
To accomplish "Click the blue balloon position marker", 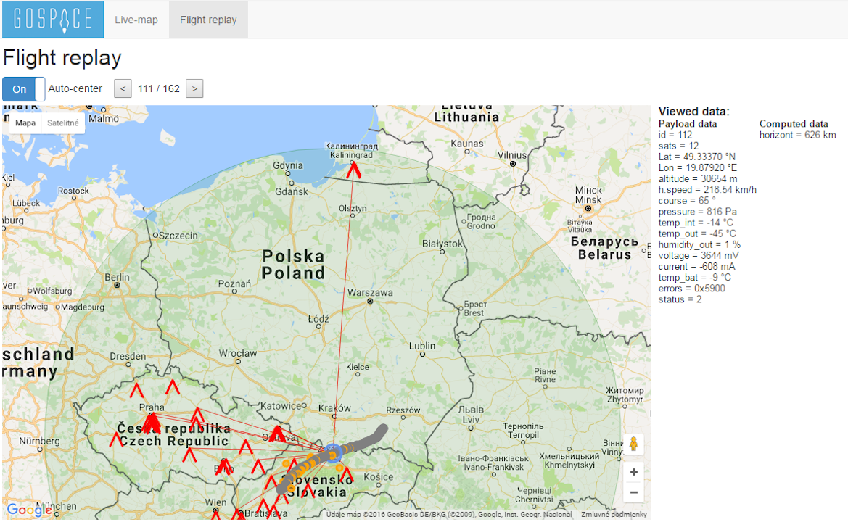I will tap(332, 453).
